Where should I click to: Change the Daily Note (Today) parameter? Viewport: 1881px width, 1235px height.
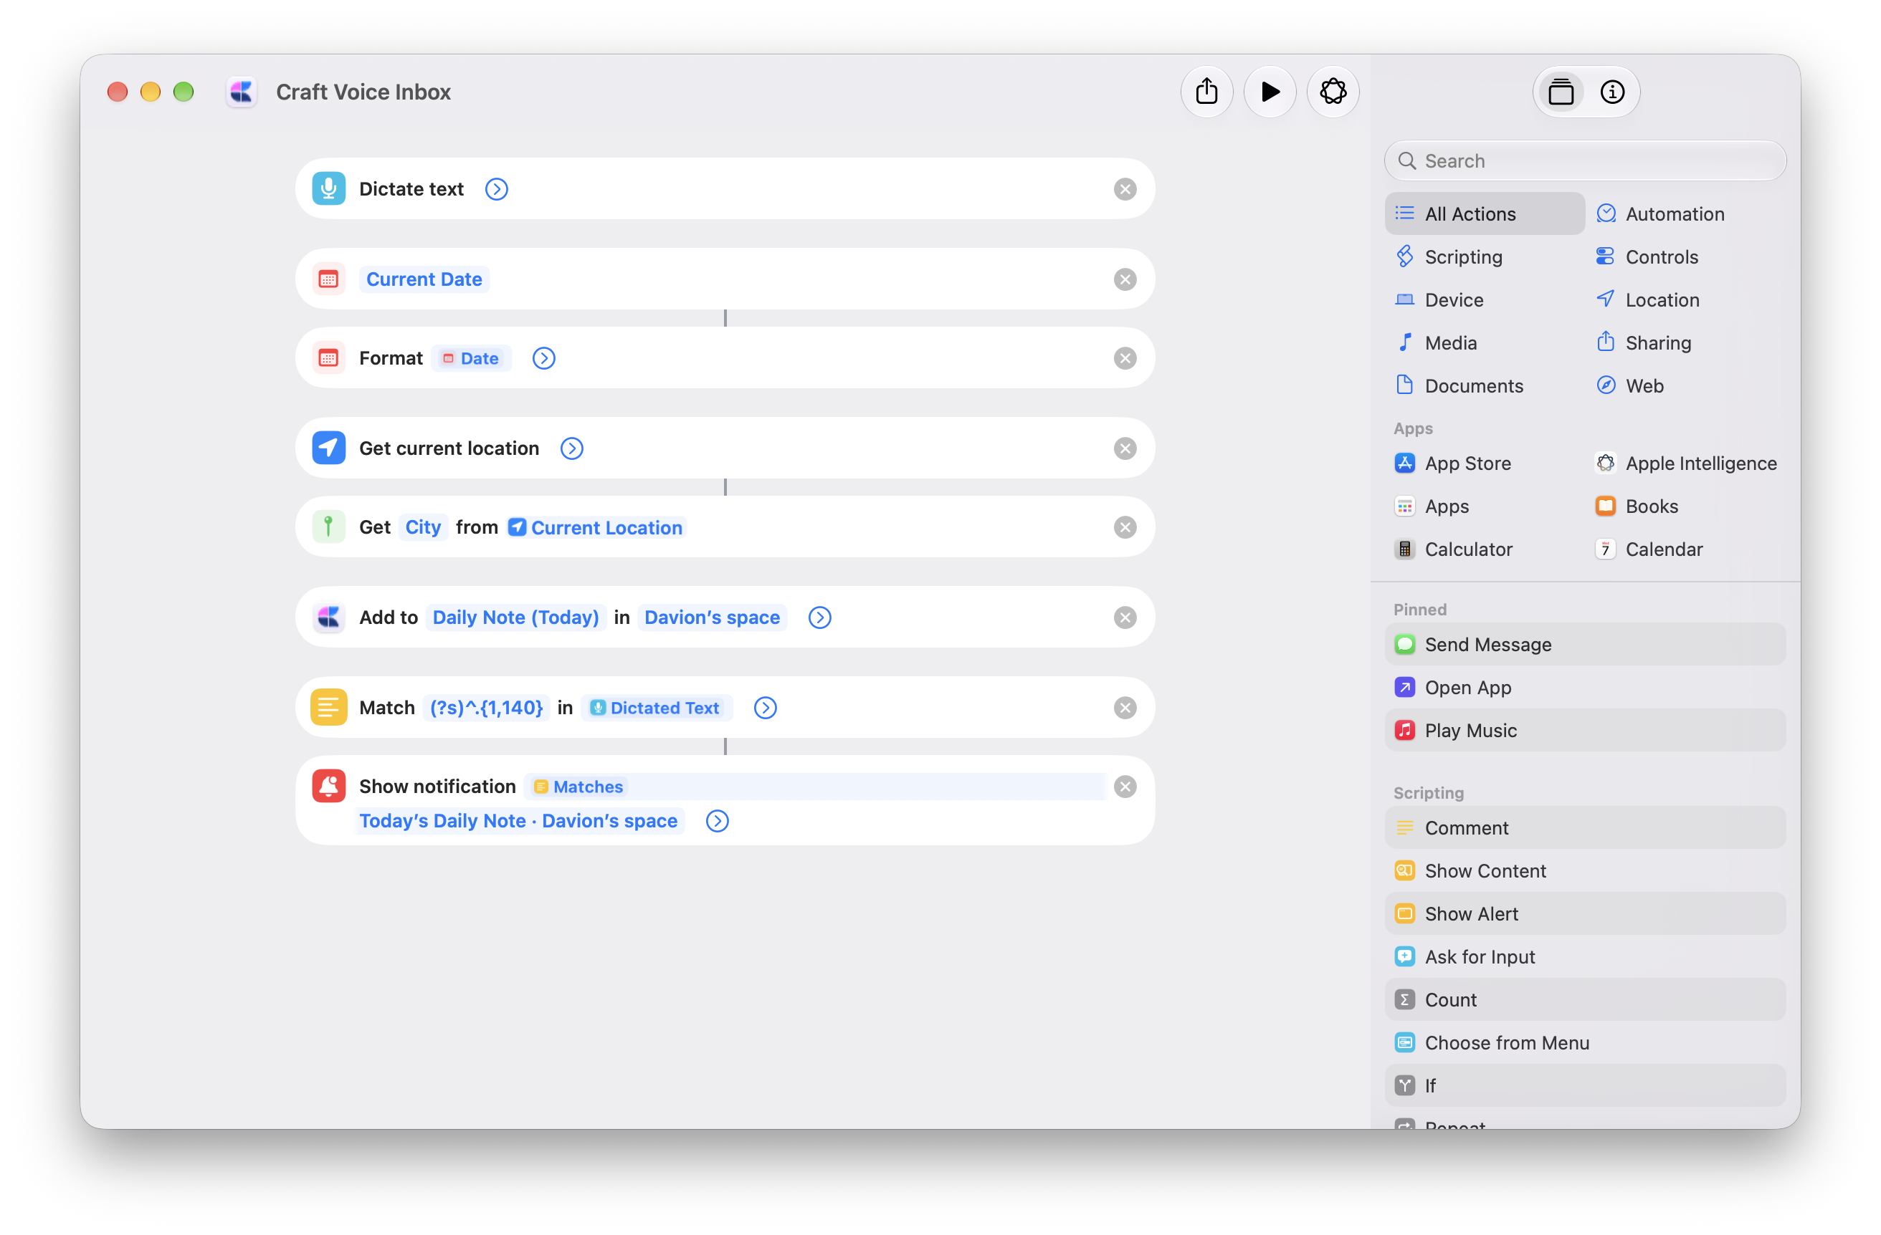515,617
